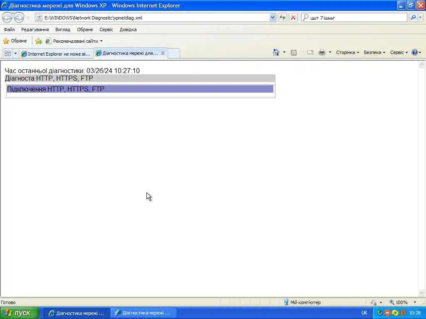Viewport: 426px width, 319px height.
Task: Expand the zoom level dropdown arrow
Action: click(415, 302)
